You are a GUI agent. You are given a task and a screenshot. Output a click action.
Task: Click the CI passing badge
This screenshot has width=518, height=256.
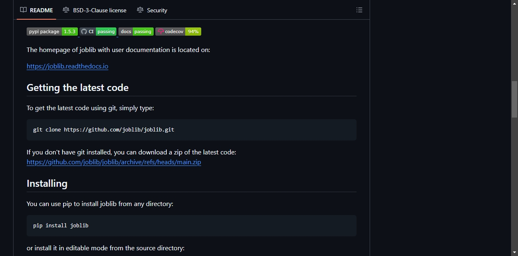(x=98, y=32)
